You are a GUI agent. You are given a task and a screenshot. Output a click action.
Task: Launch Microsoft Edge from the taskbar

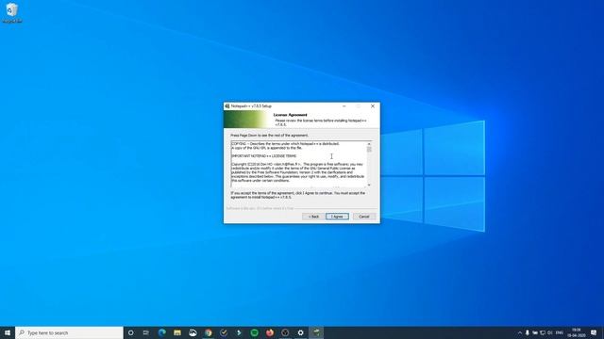pyautogui.click(x=161, y=332)
